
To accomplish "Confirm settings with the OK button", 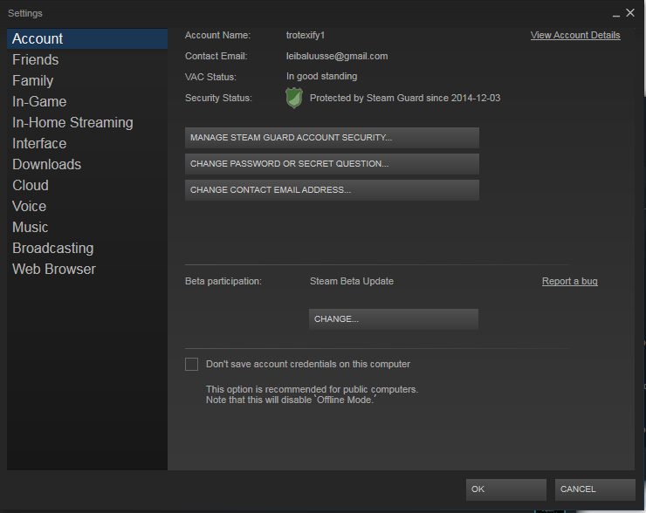I will tap(506, 489).
